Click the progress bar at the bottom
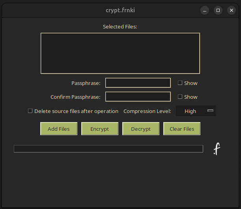 point(108,149)
